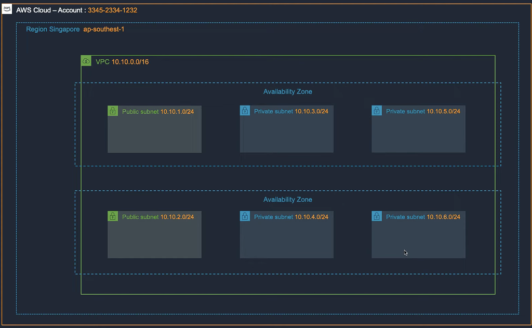Click the CIDR text 10.10.4.0/24
532x328 pixels.
[x=311, y=217]
